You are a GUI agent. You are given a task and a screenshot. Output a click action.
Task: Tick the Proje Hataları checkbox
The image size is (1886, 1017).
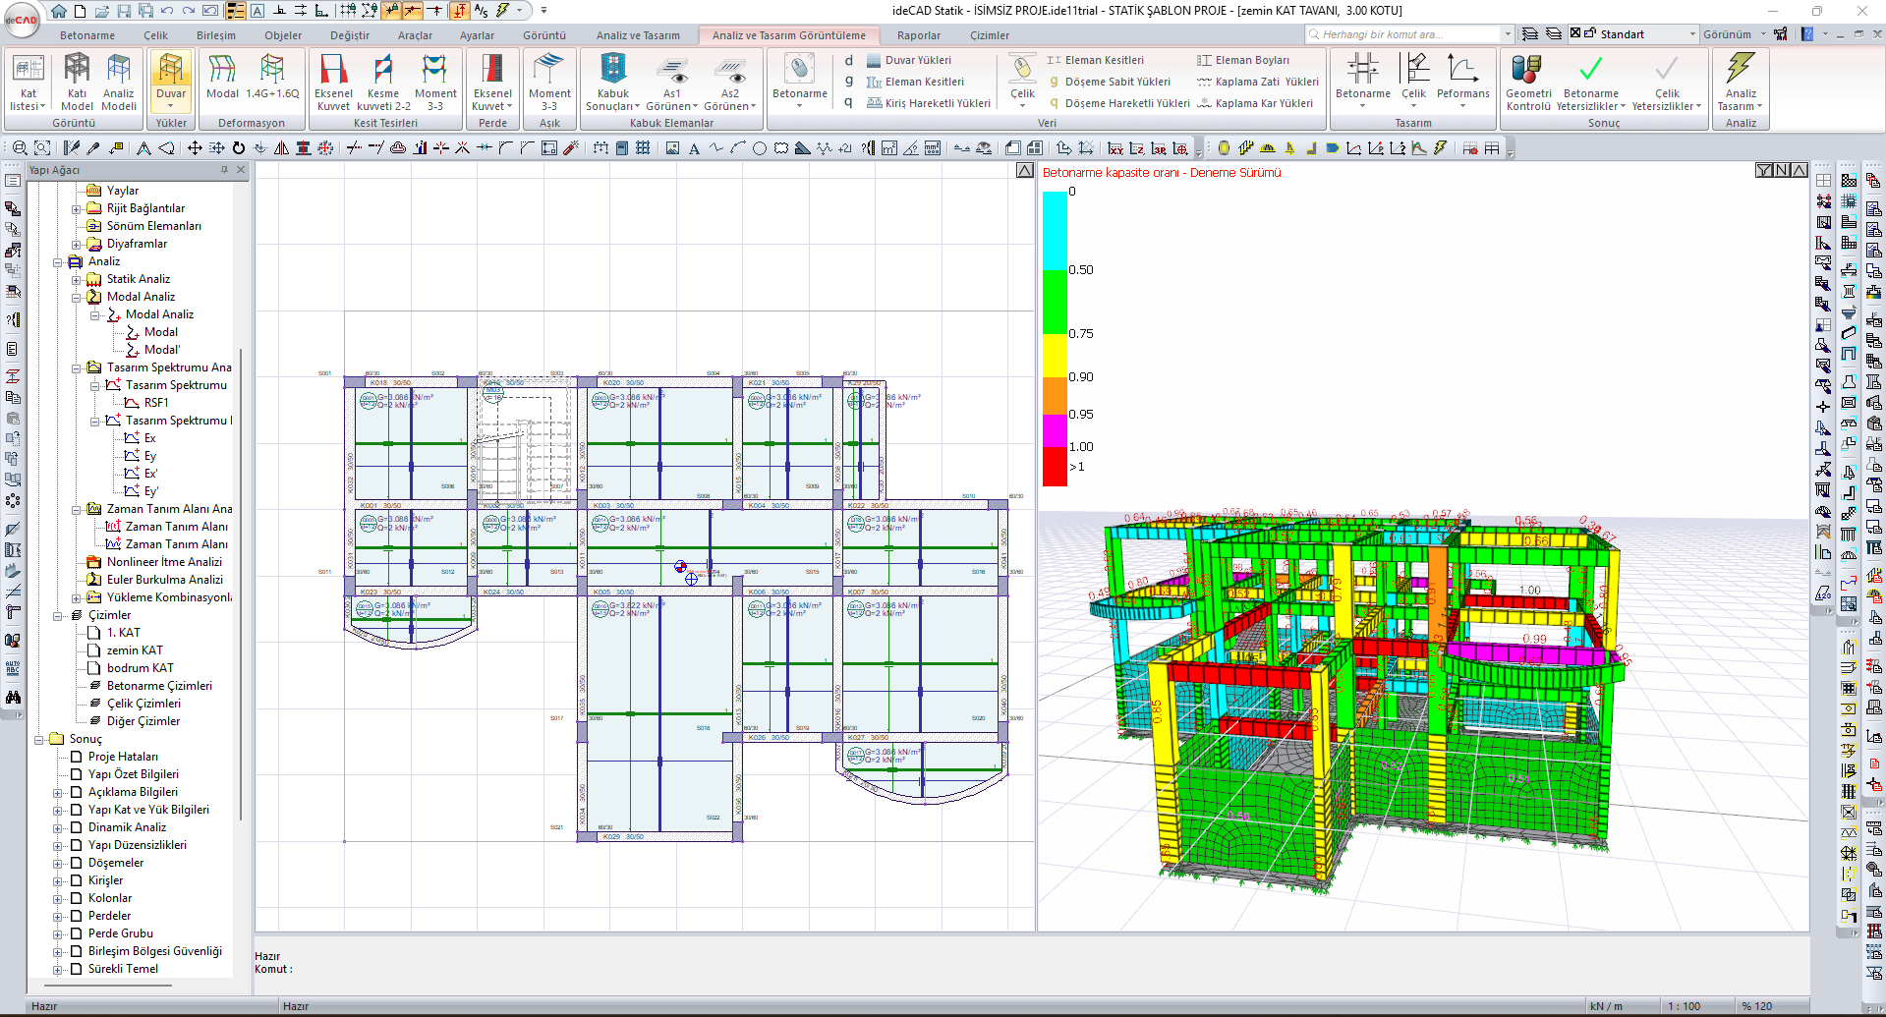[76, 757]
